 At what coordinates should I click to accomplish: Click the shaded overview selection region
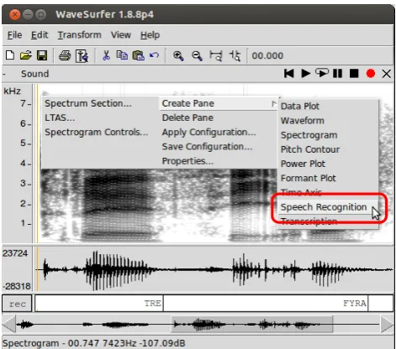coord(252,325)
